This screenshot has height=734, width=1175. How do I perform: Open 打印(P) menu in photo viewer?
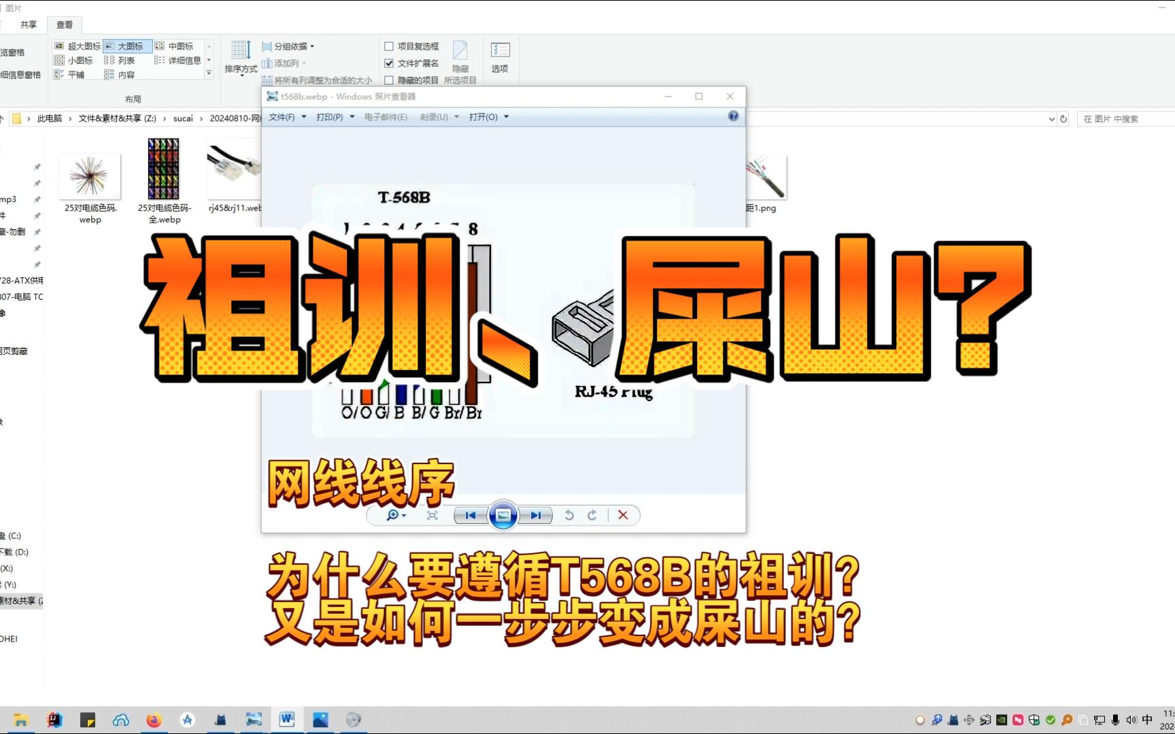click(x=335, y=117)
